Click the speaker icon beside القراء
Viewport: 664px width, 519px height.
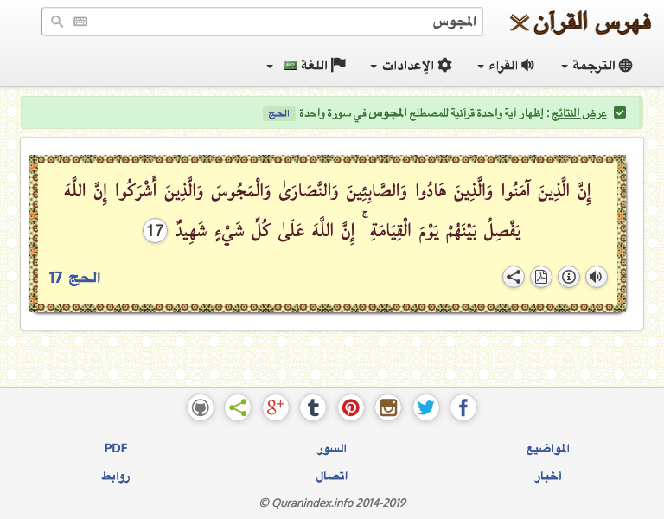[527, 65]
